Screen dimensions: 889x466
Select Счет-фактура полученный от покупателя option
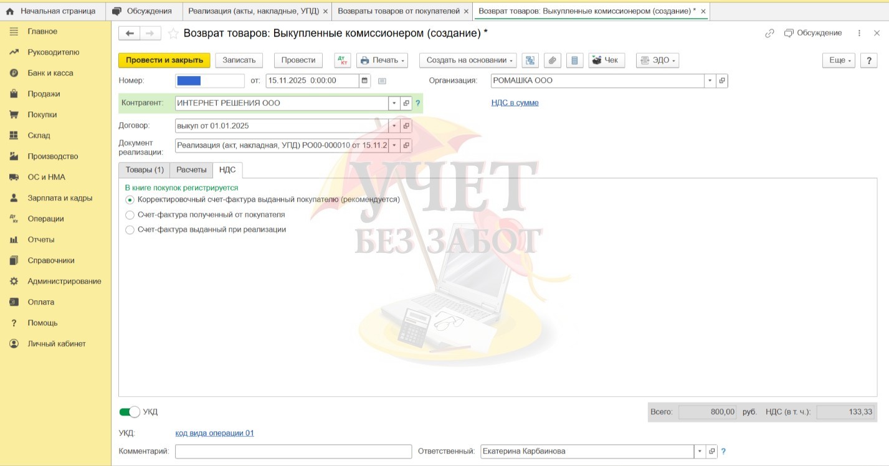coord(130,215)
